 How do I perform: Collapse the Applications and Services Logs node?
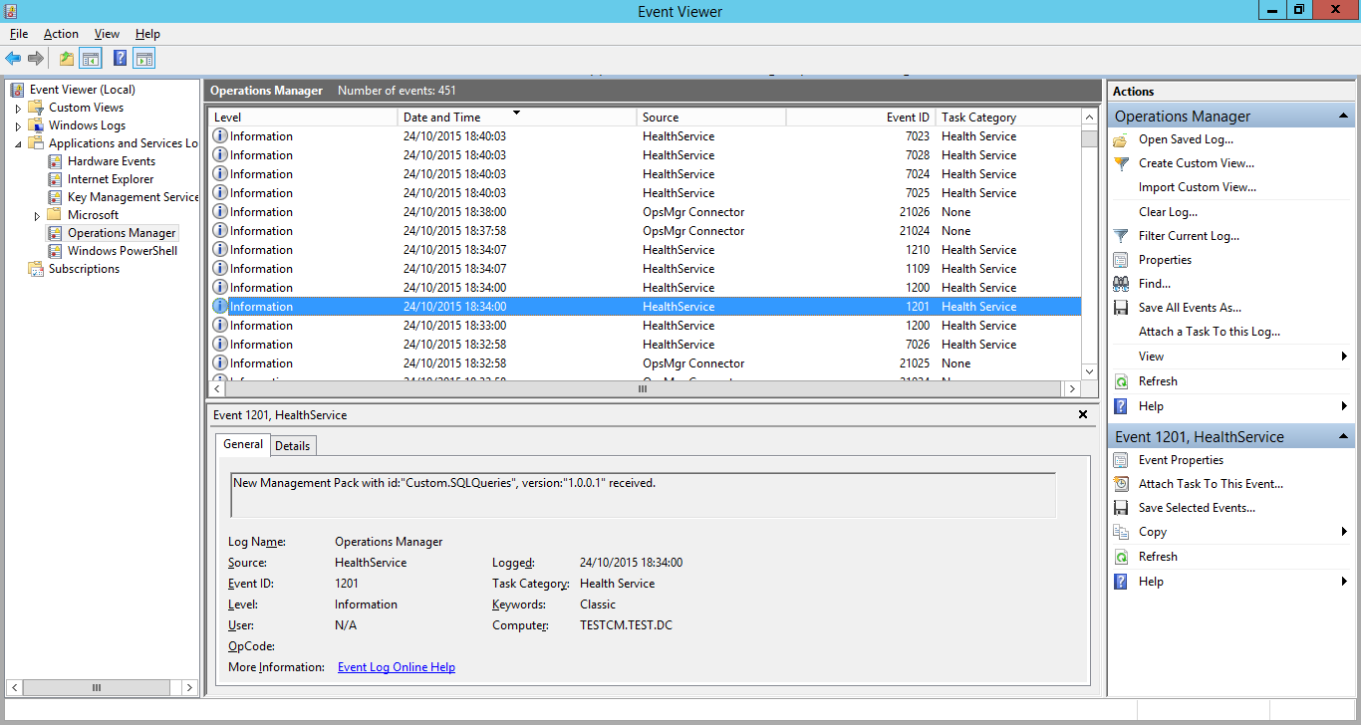[x=18, y=143]
